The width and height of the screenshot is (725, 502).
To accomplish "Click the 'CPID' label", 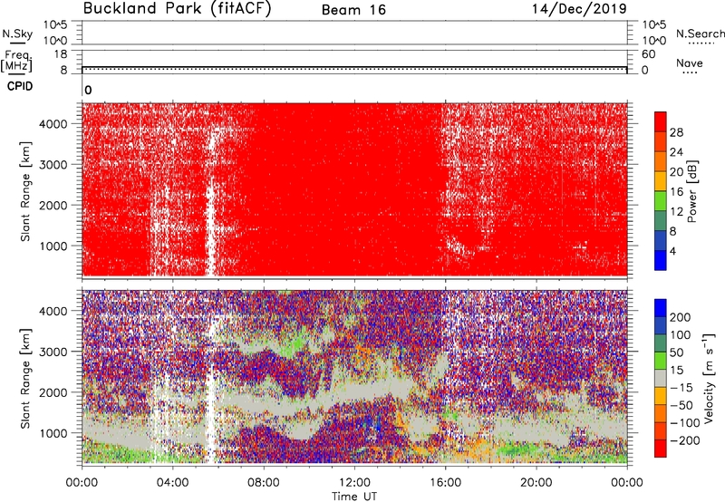I will pyautogui.click(x=20, y=86).
